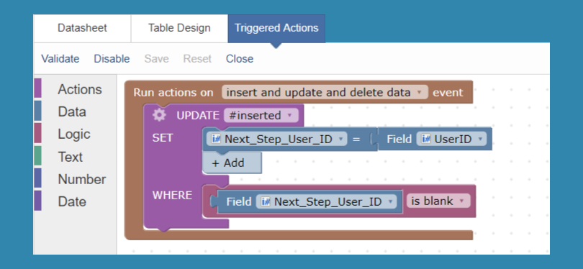The width and height of the screenshot is (583, 269).
Task: Switch to the Datasheet tab
Action: (82, 28)
